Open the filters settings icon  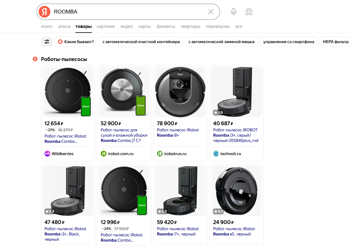pos(47,42)
